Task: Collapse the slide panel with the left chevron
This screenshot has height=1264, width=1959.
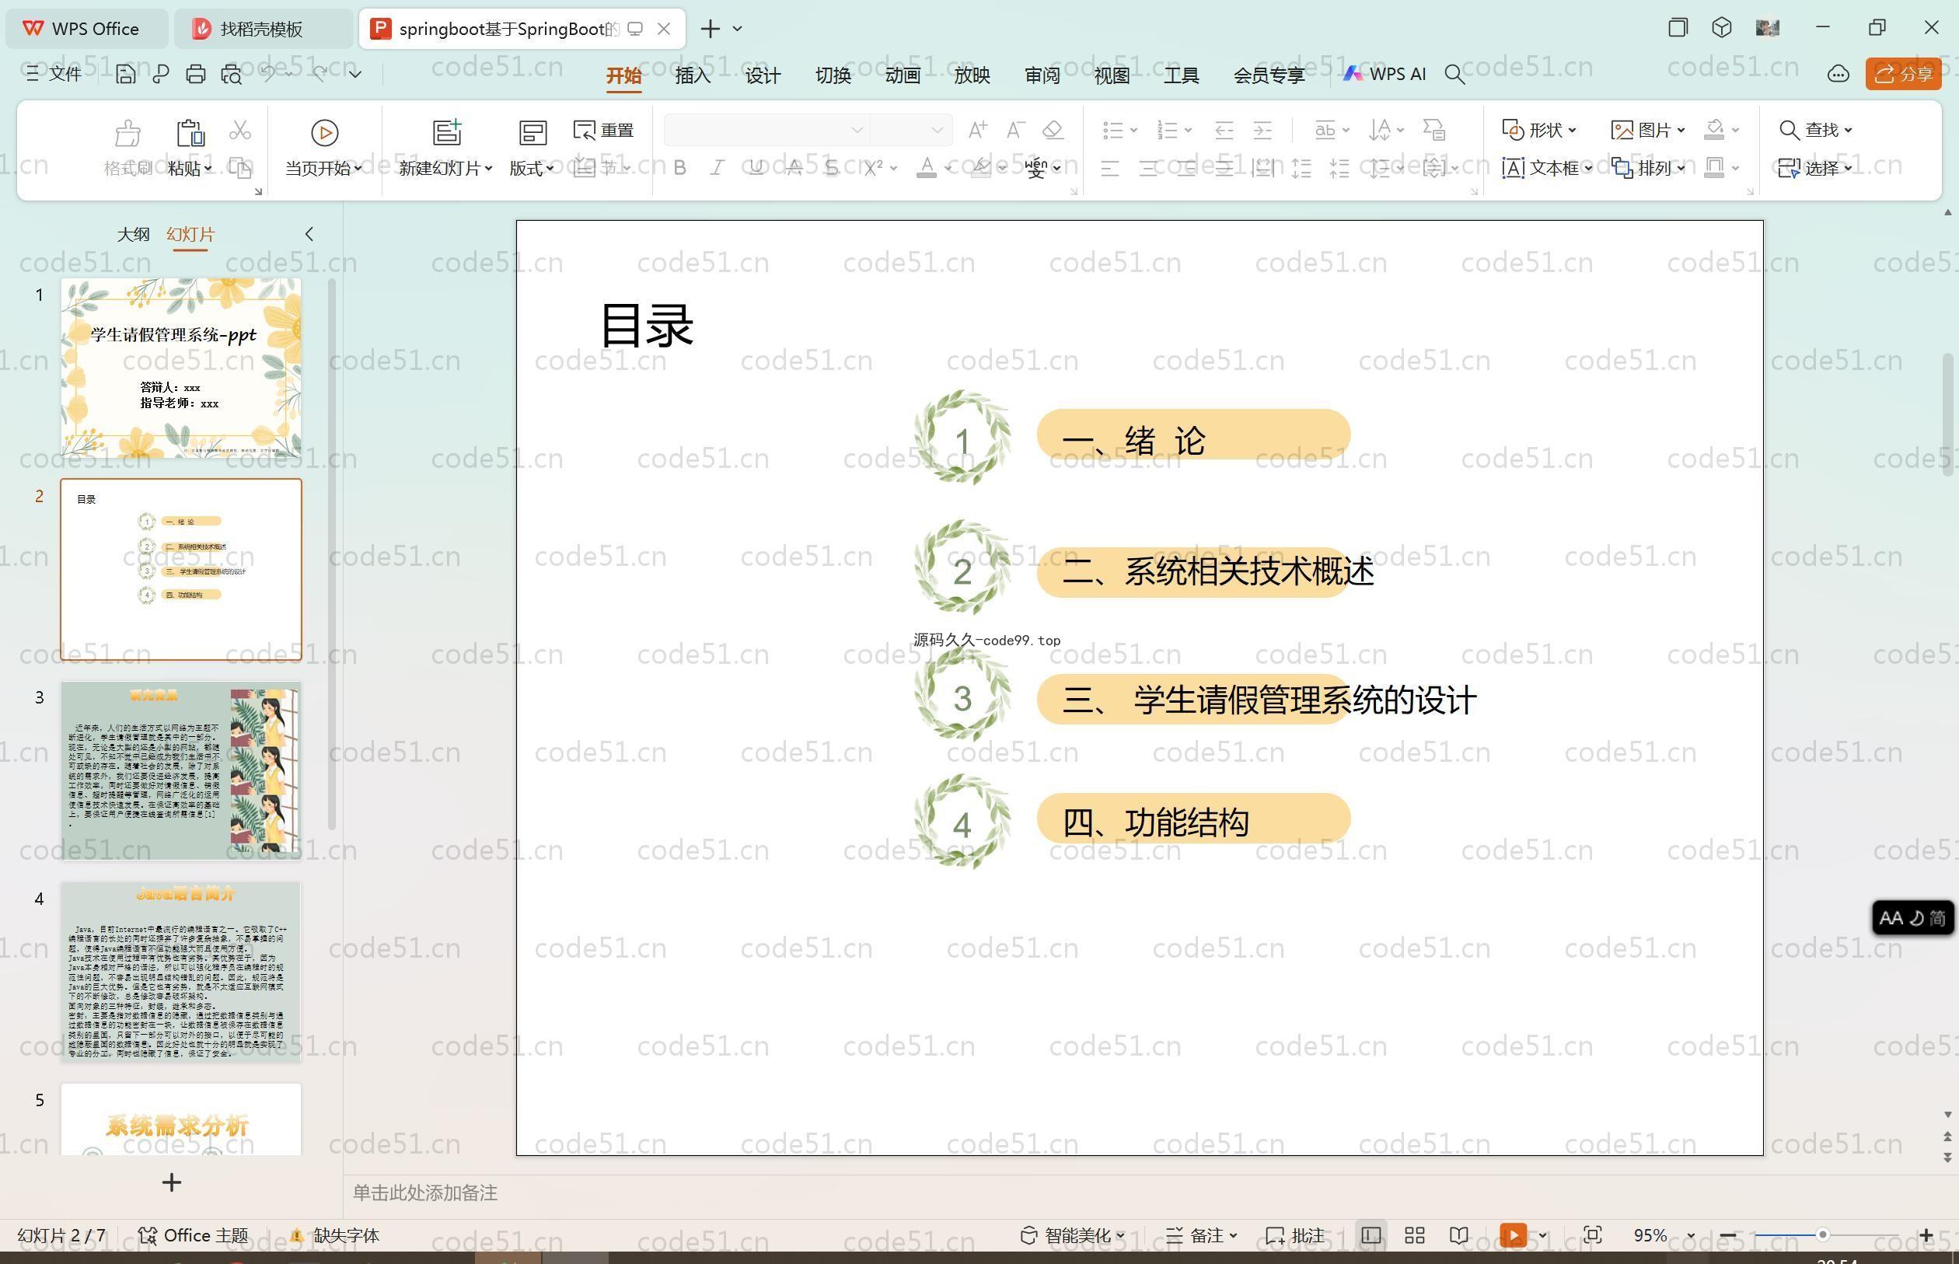Action: pyautogui.click(x=309, y=234)
